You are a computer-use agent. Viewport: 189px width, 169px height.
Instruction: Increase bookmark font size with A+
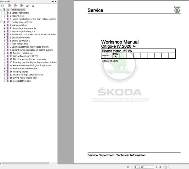point(27,6)
